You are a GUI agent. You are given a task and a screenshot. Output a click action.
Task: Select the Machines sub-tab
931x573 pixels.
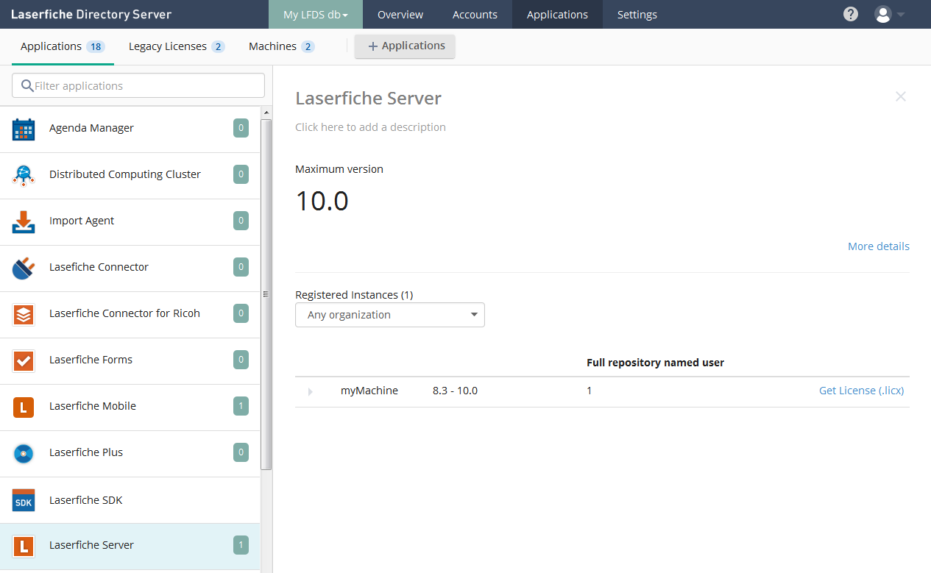pyautogui.click(x=282, y=46)
